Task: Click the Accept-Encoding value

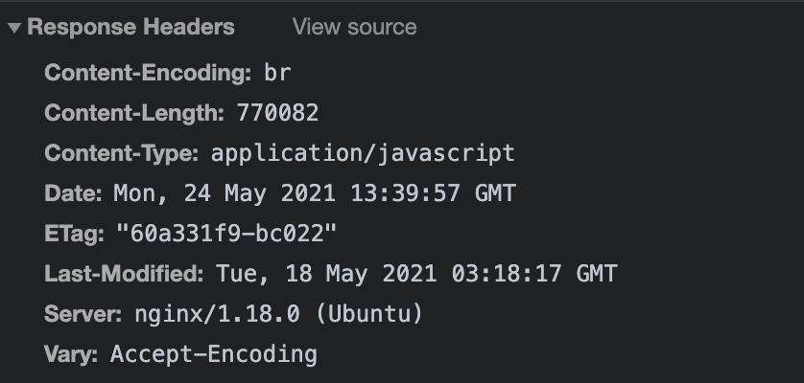Action: tap(214, 354)
